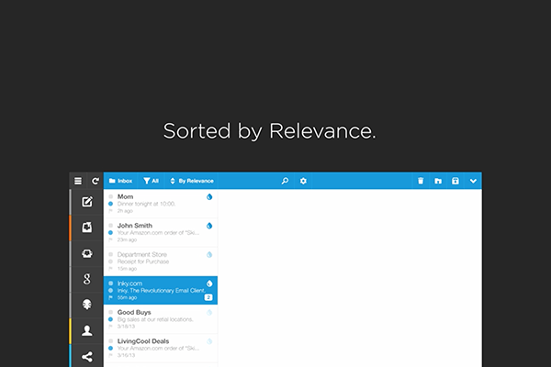Click the share sidebar icon

point(87,357)
